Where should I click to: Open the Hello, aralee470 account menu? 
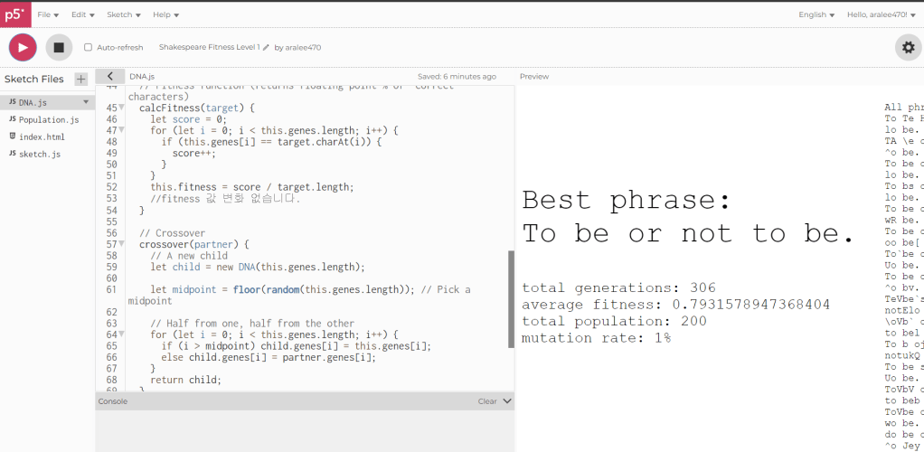(x=881, y=14)
